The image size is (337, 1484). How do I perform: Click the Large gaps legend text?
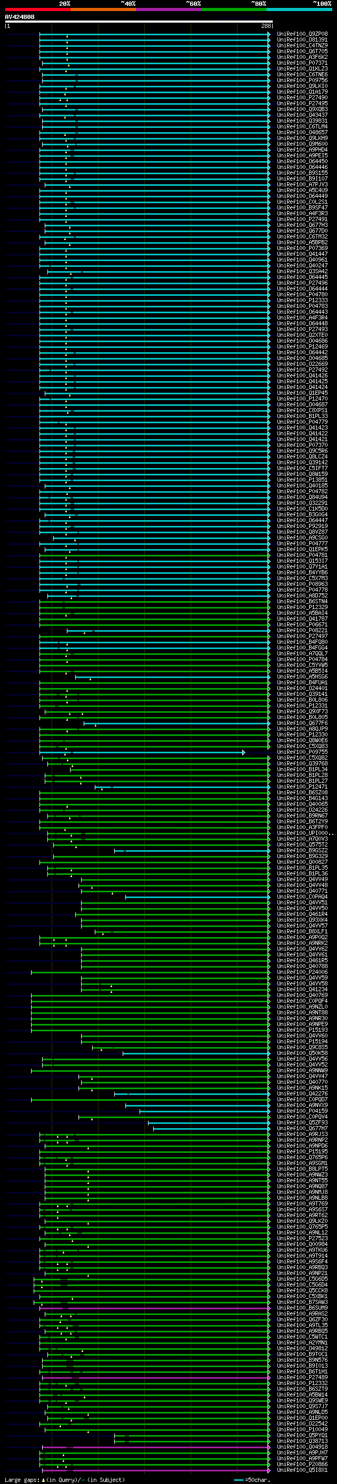click(65, 1479)
